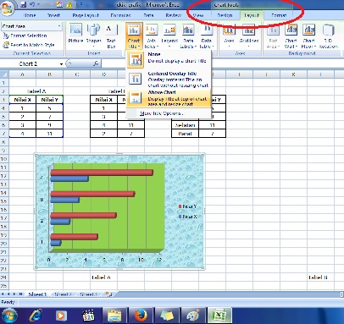344x324 pixels.
Task: Click the Tabel A text in row 24
Action: [x=101, y=277]
